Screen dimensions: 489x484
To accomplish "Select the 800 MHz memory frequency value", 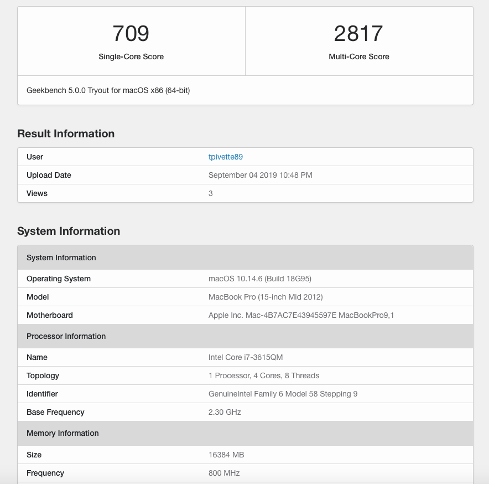I will (224, 473).
